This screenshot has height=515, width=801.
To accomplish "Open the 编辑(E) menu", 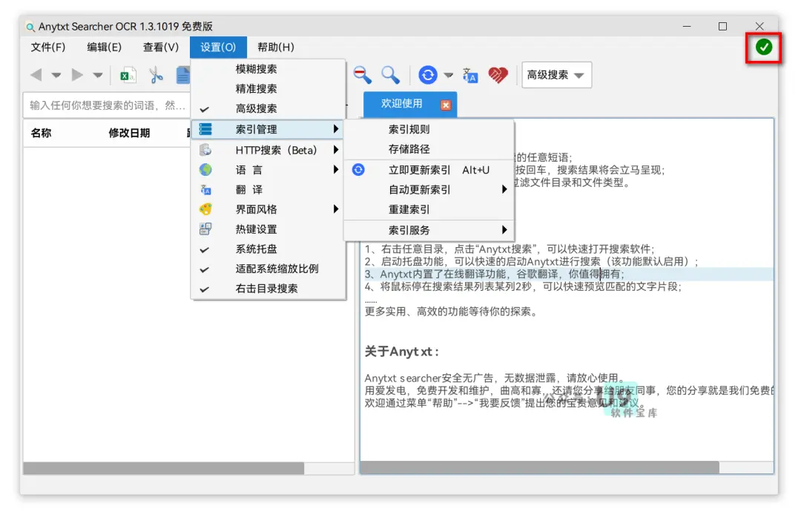I will pyautogui.click(x=105, y=47).
